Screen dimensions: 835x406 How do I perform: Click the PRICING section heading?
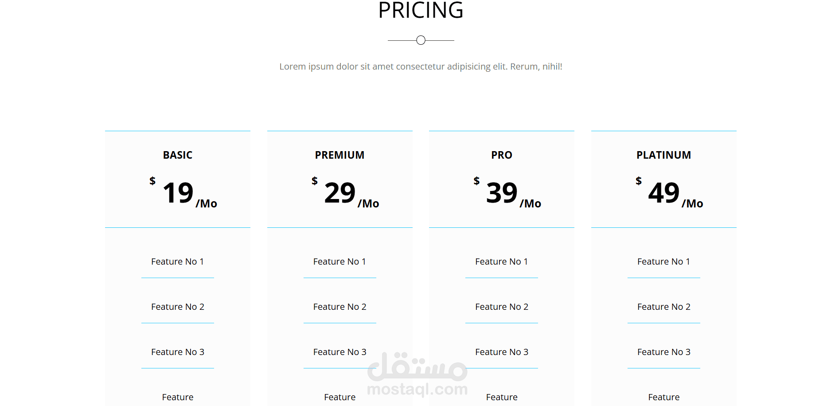(421, 10)
